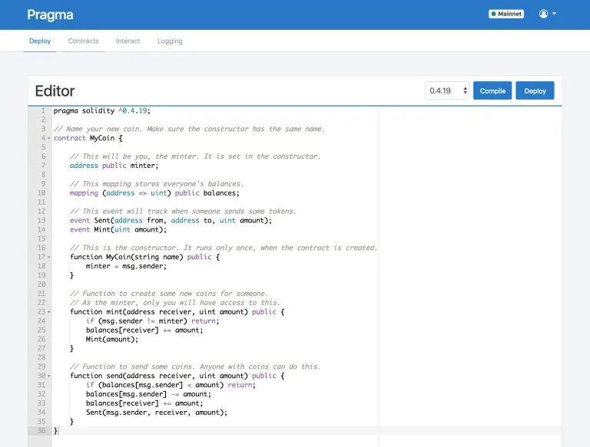590x447 pixels.
Task: Click the line 'pragma solidity ^0.4.19;'
Action: [x=101, y=111]
